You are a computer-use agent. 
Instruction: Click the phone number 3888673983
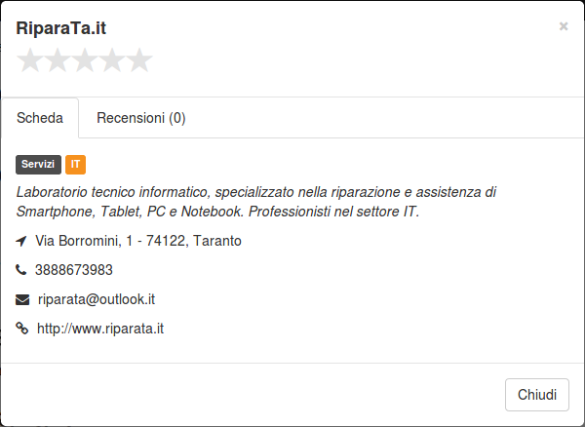click(74, 270)
